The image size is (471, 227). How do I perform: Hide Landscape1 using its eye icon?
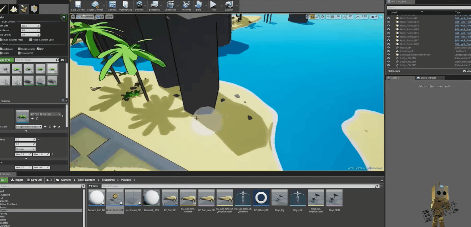click(x=389, y=51)
